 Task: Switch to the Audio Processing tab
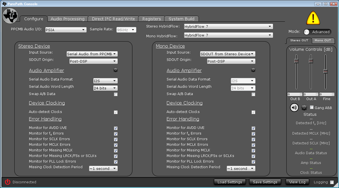(67, 19)
